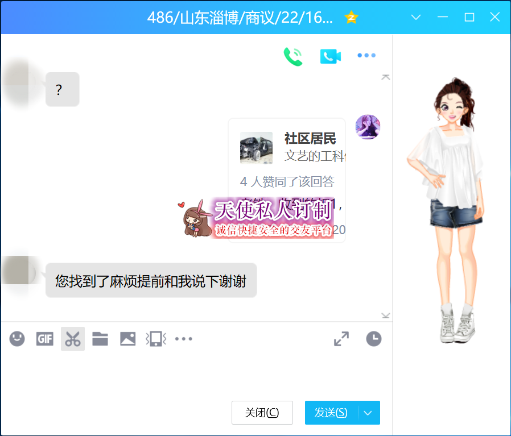Start a video call
The width and height of the screenshot is (511, 436).
pos(330,56)
